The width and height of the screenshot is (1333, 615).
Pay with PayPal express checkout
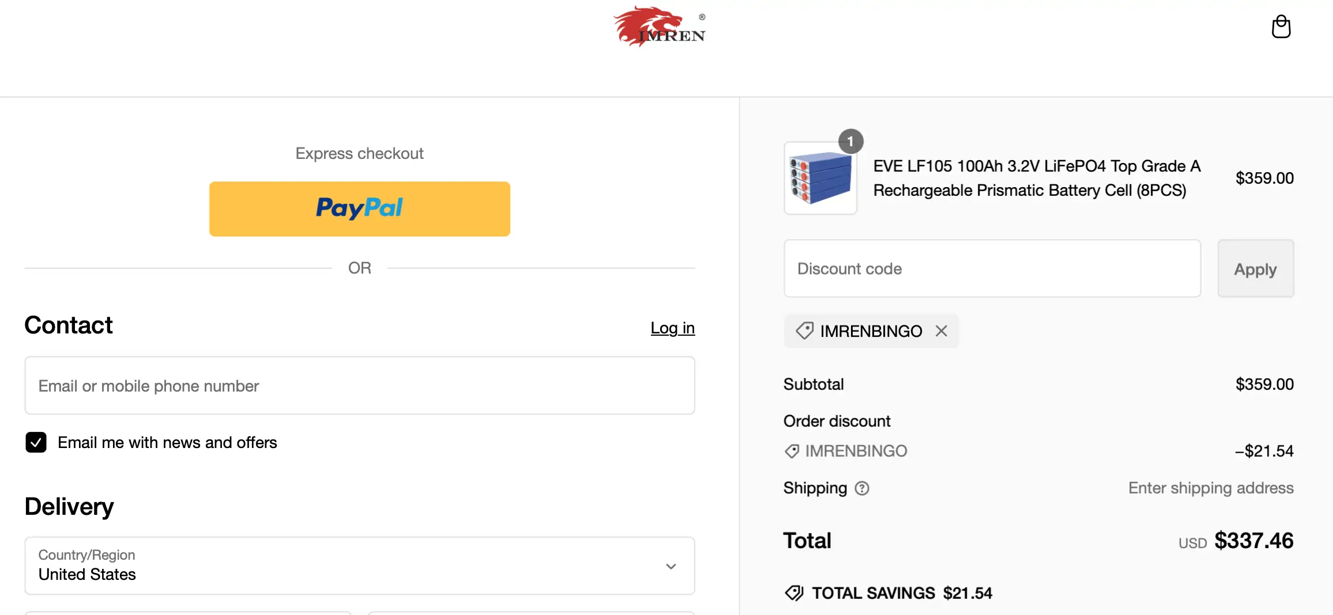point(360,209)
